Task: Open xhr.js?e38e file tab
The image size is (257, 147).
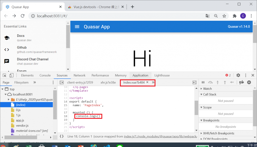Action: tap(108, 82)
